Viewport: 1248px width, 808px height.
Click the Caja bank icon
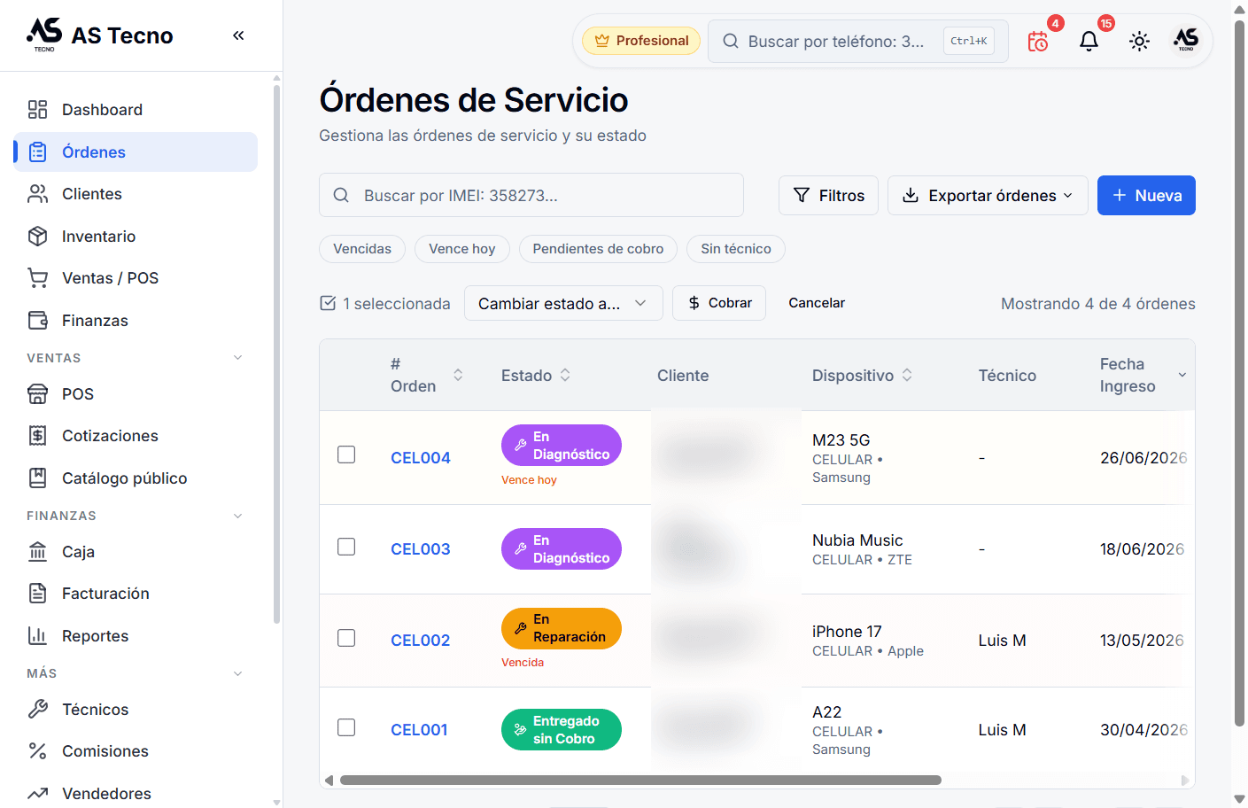[37, 552]
